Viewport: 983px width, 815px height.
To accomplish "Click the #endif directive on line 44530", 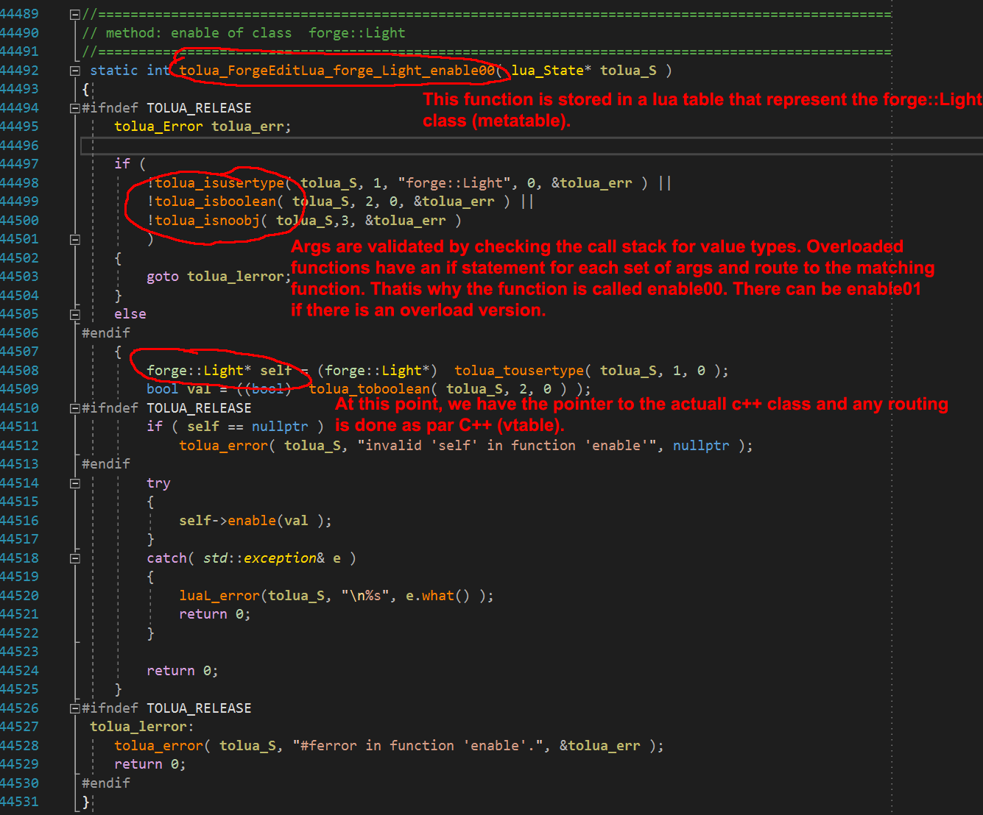I will pyautogui.click(x=106, y=783).
